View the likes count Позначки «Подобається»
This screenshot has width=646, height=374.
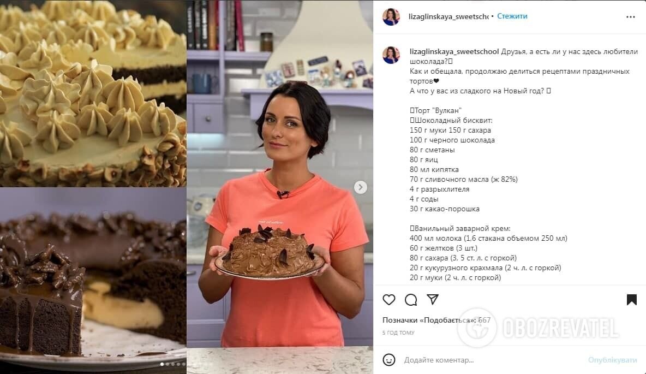(436, 320)
